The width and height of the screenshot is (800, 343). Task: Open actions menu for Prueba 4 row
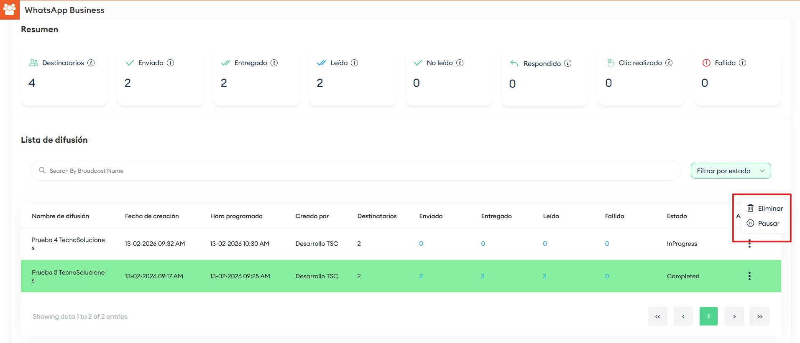(x=749, y=244)
